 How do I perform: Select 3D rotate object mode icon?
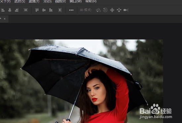click(x=98, y=10)
